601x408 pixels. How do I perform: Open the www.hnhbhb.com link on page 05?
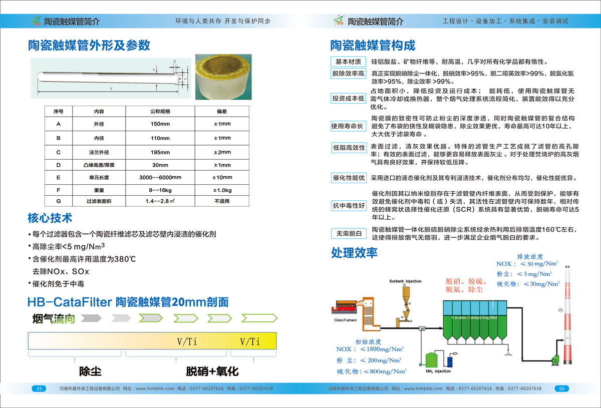(x=155, y=388)
